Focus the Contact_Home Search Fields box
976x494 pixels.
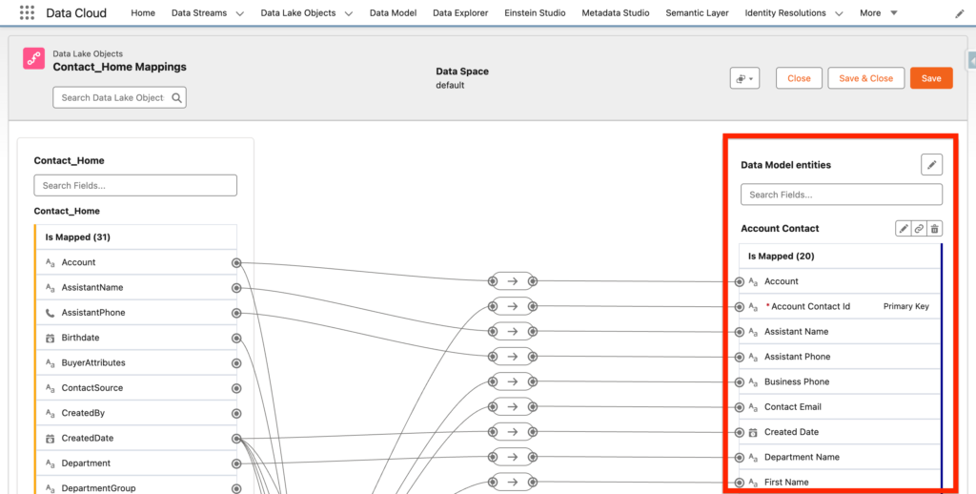pyautogui.click(x=135, y=185)
